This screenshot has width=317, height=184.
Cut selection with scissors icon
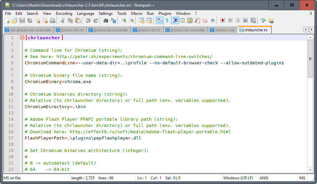coord(63,20)
